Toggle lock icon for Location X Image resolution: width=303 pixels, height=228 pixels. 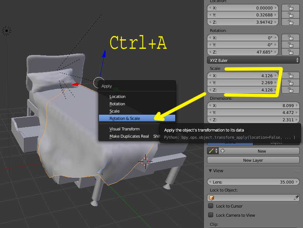(x=291, y=8)
